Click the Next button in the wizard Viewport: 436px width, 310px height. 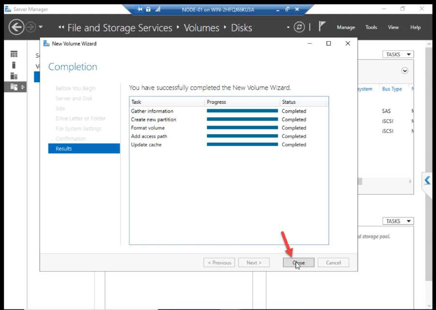[254, 263]
